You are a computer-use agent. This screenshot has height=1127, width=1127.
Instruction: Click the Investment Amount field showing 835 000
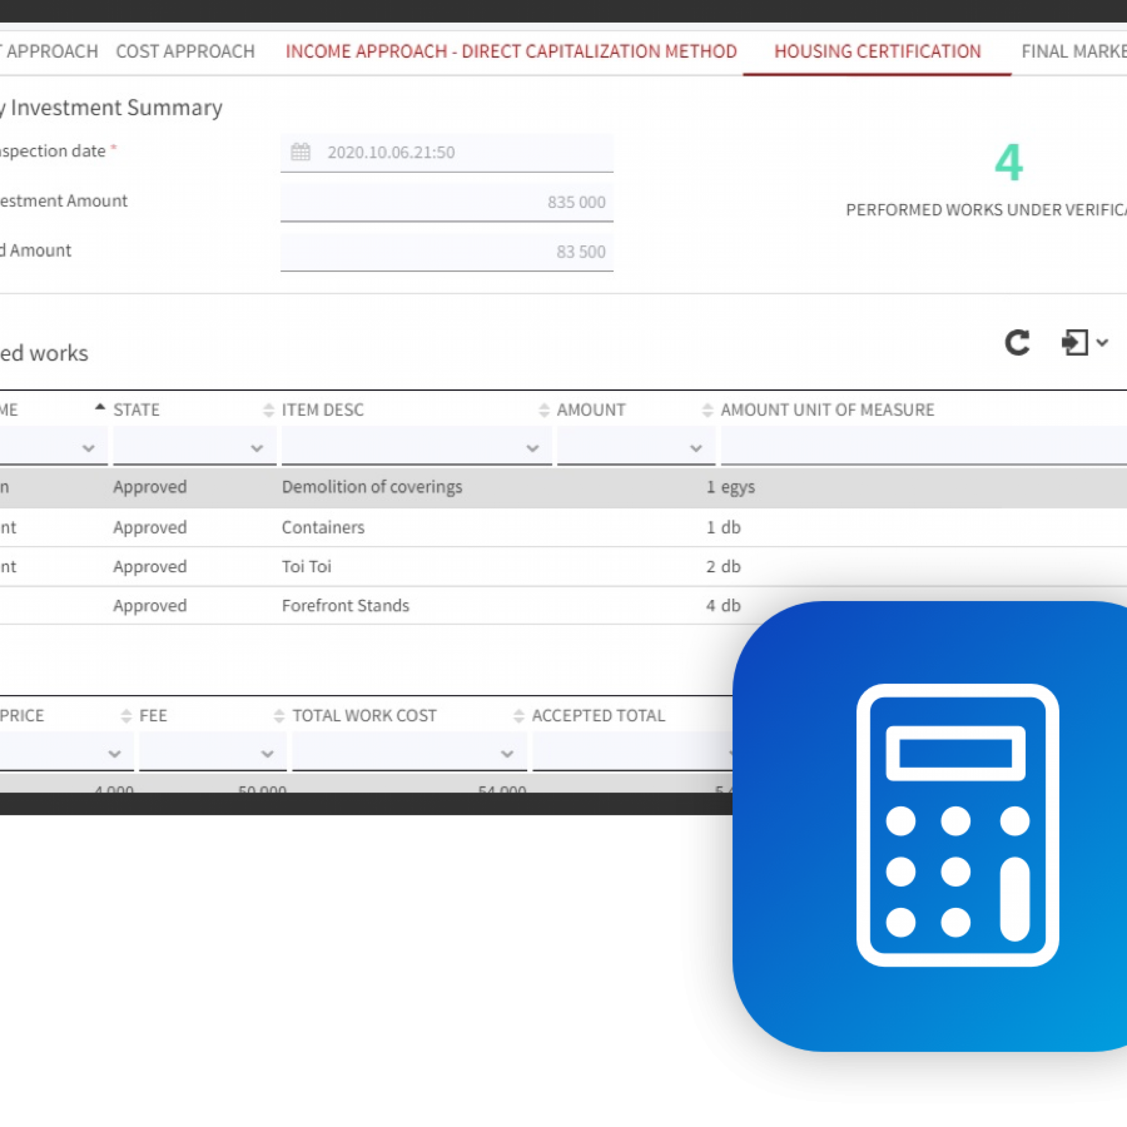(x=446, y=203)
